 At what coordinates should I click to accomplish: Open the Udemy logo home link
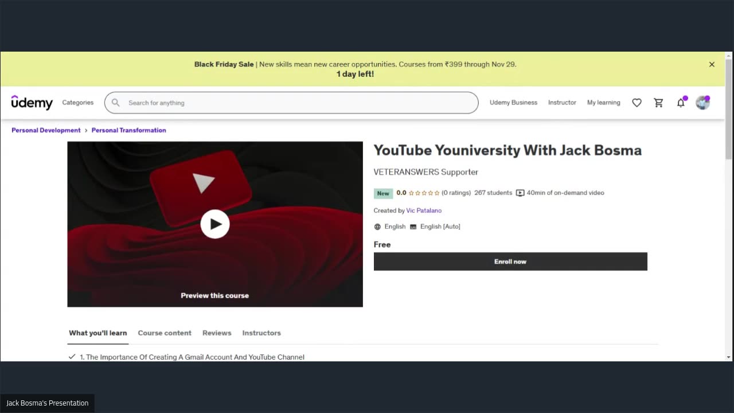click(32, 103)
